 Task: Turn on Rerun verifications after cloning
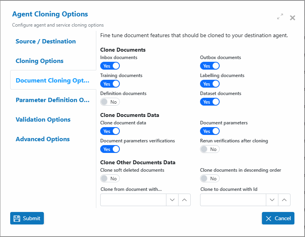click(x=210, y=149)
